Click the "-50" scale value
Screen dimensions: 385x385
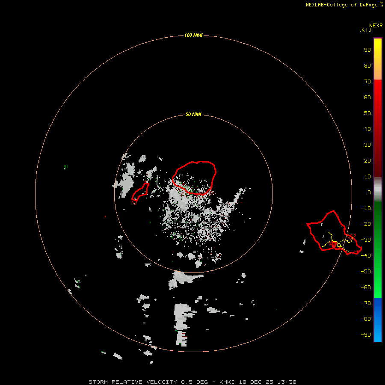(x=366, y=272)
